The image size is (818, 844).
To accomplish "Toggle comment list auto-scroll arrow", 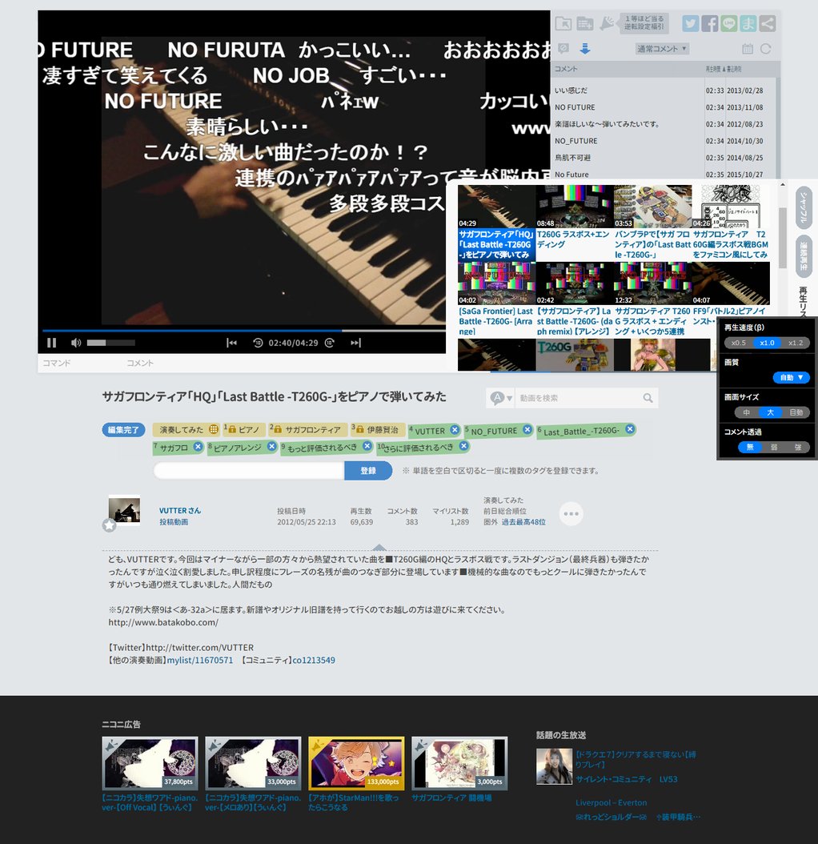I will 585,48.
